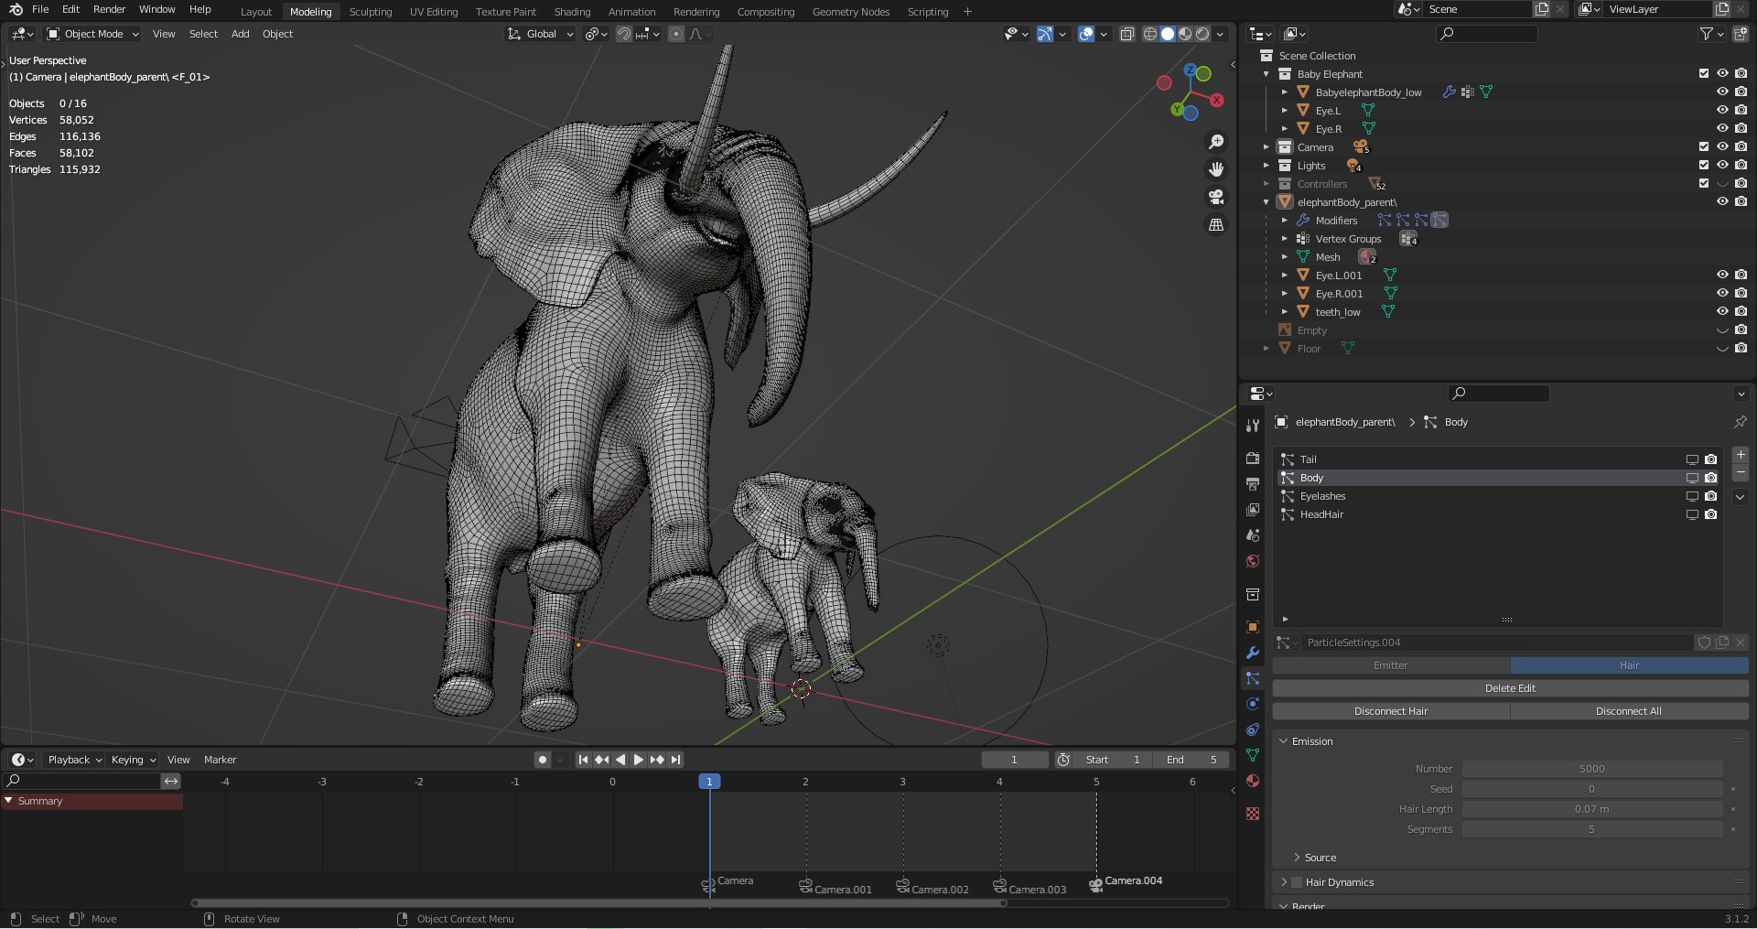Open the World properties tab

point(1253,561)
